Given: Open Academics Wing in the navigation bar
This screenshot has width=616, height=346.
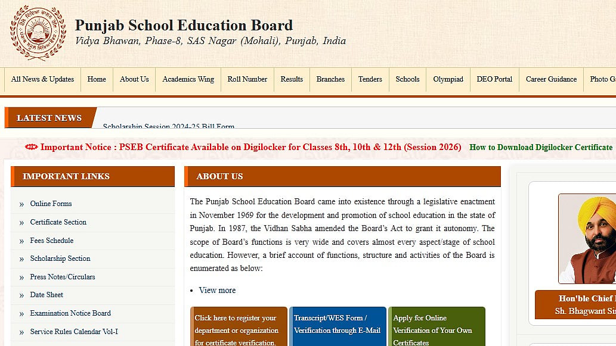Looking at the screenshot, I should (188, 79).
